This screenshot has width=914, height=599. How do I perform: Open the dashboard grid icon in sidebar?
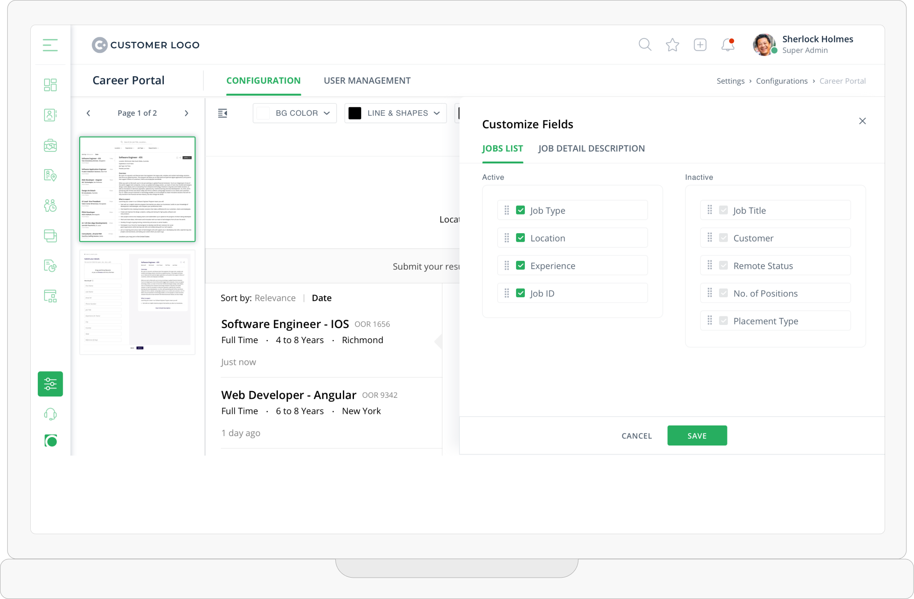50,85
